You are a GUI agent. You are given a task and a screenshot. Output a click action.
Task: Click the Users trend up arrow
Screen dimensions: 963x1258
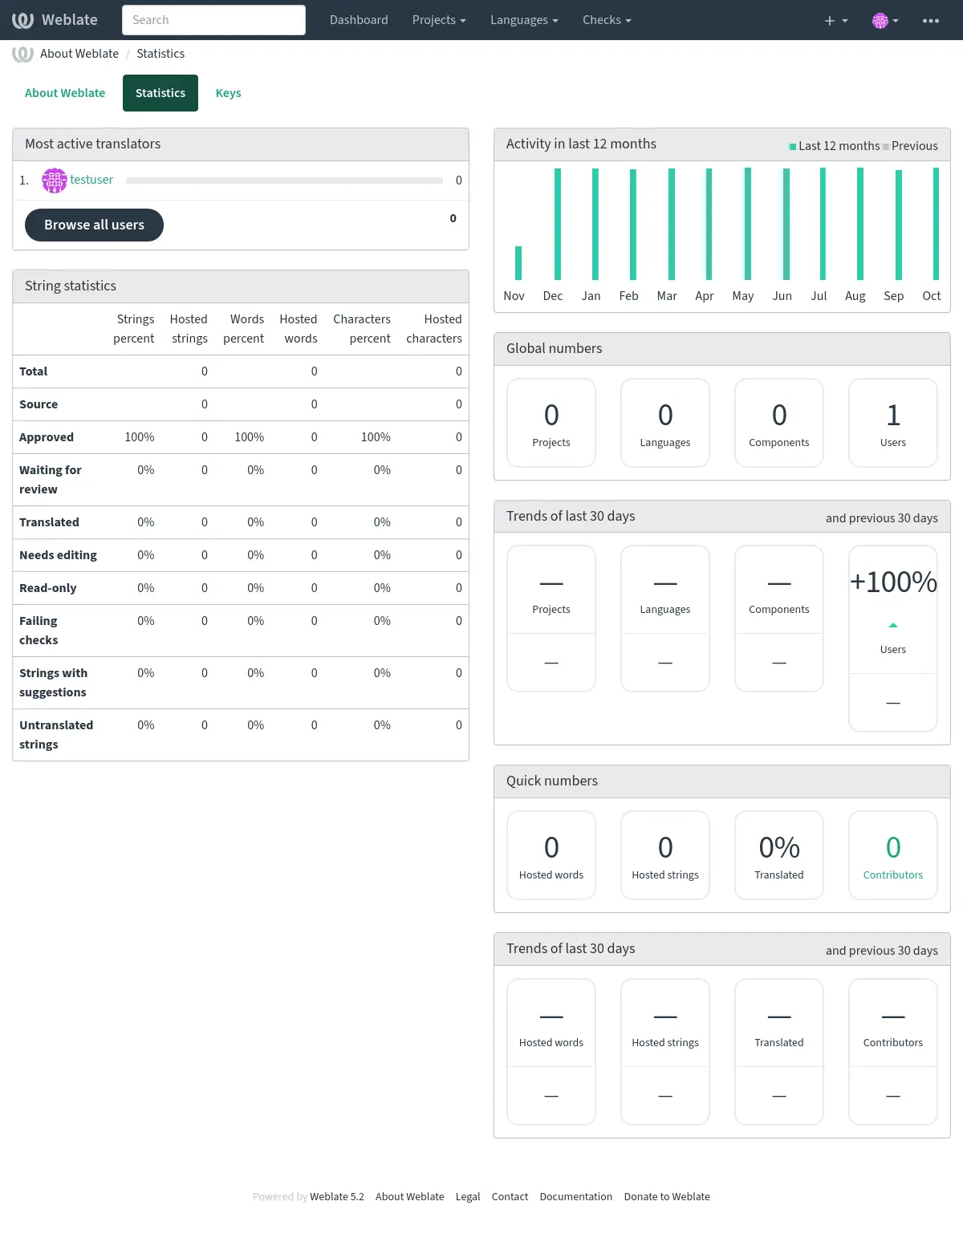tap(893, 625)
